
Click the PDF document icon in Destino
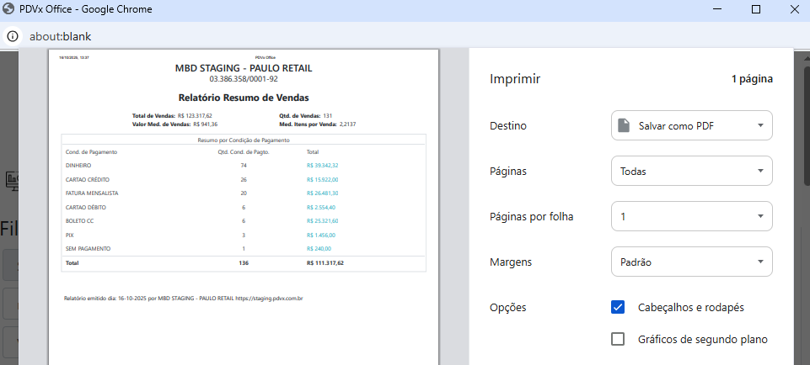[x=624, y=125]
